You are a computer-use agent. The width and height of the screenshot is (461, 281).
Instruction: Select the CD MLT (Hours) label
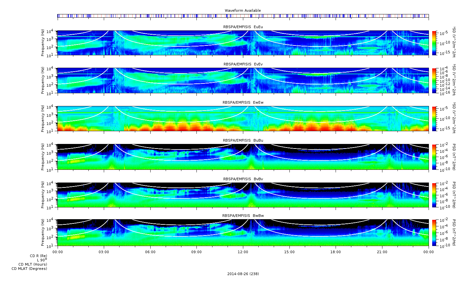[x=33, y=264]
